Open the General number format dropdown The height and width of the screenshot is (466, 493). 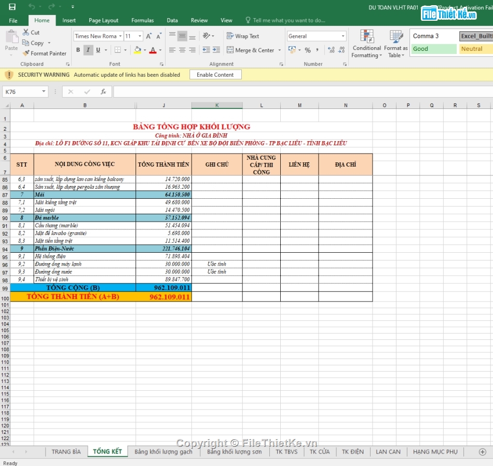(343, 36)
